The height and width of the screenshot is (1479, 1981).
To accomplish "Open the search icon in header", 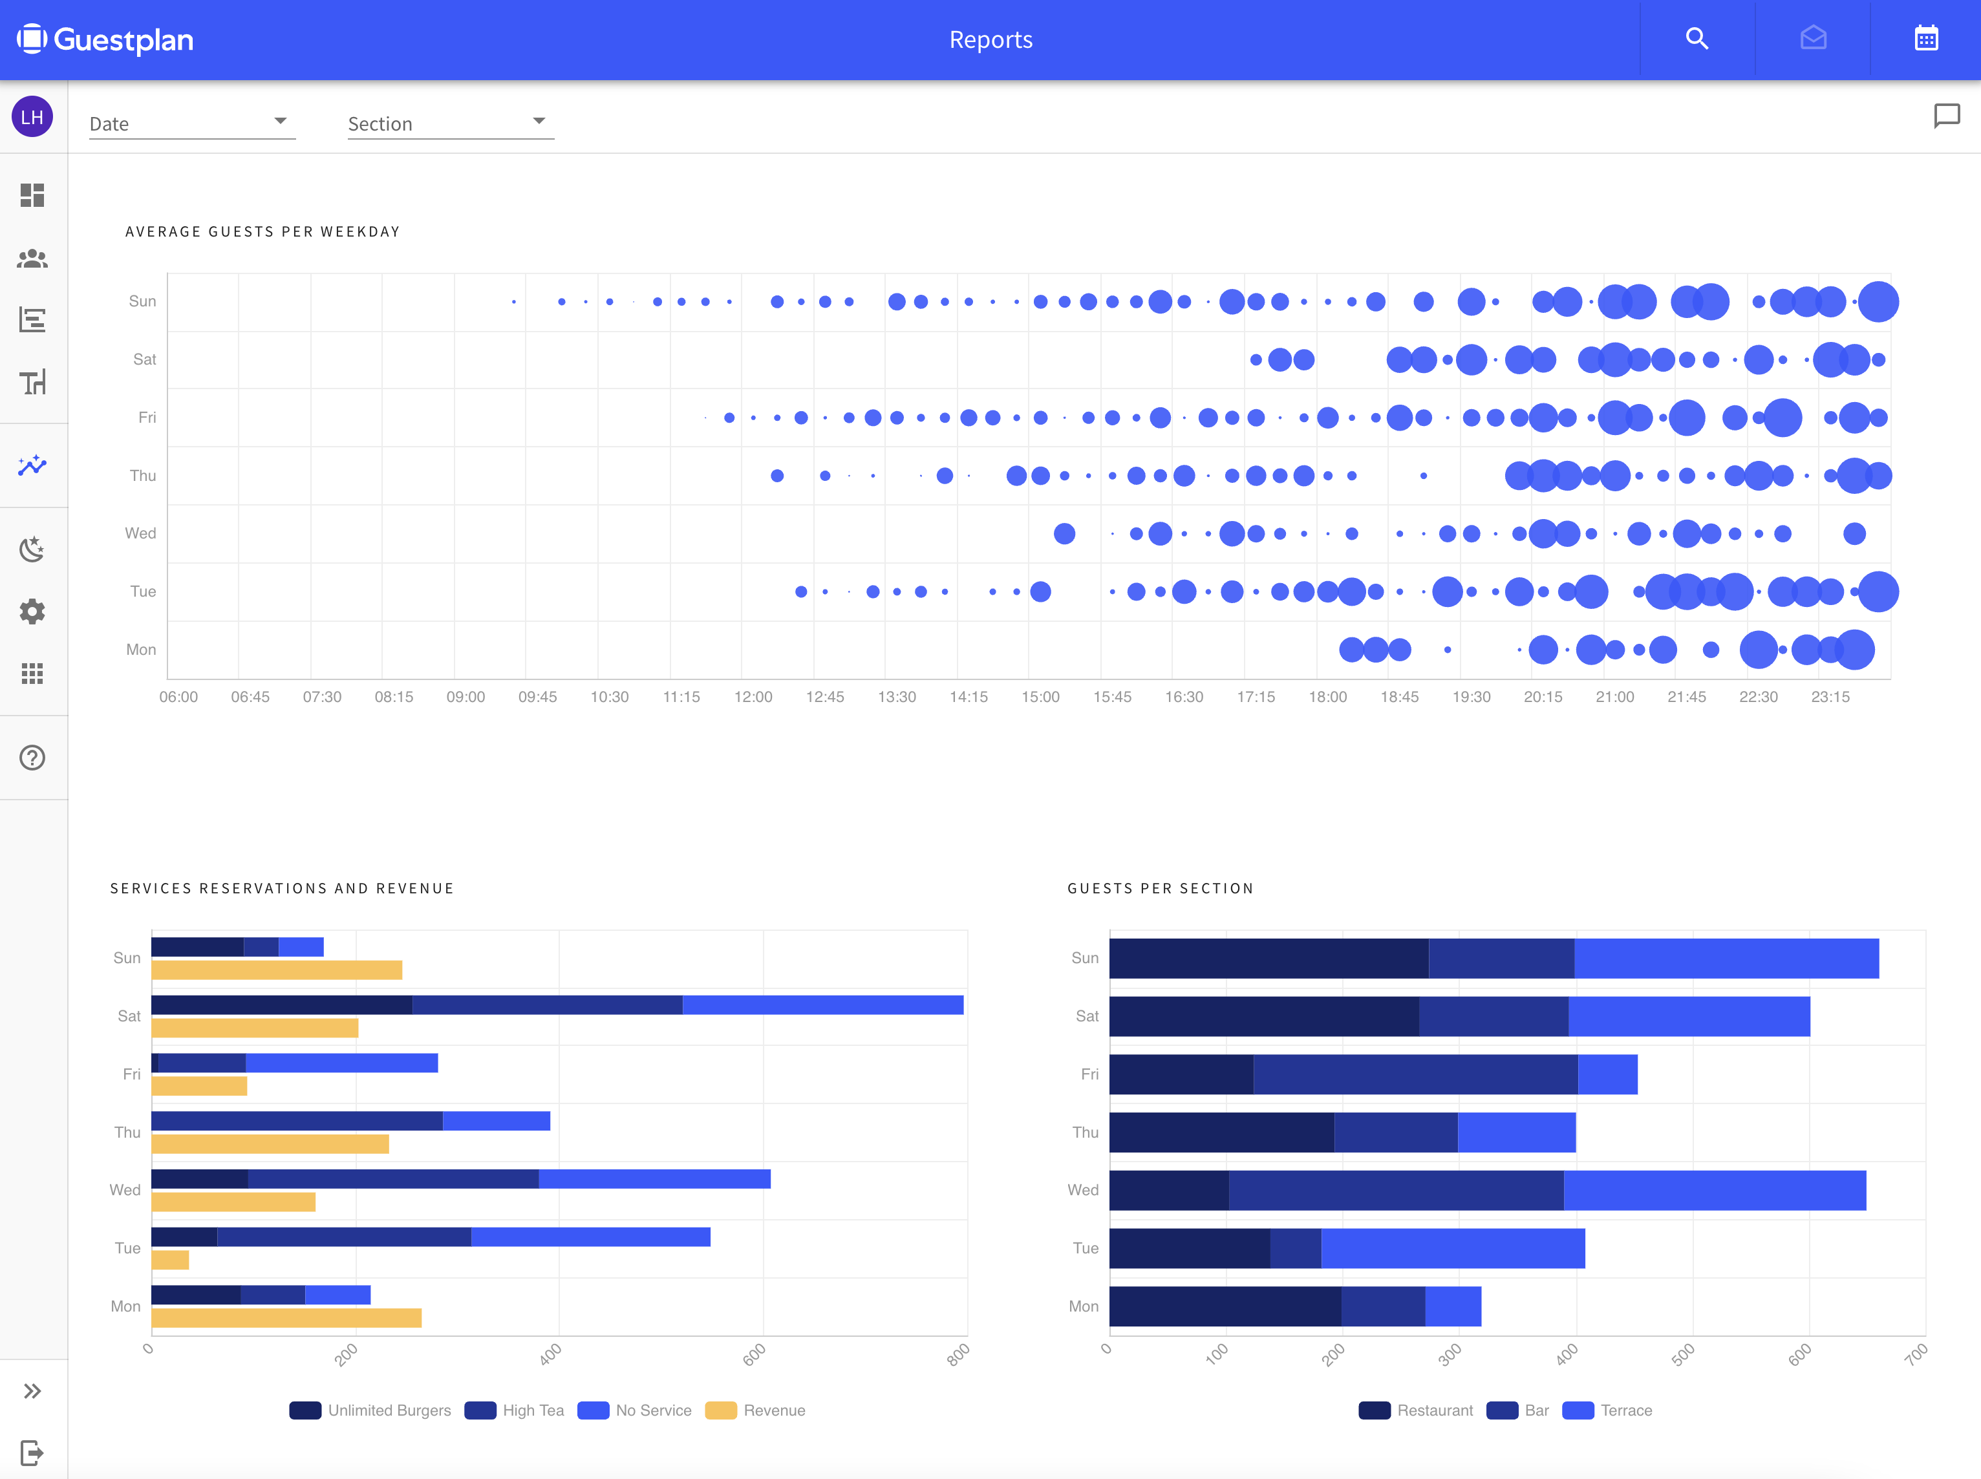I will click(x=1697, y=39).
